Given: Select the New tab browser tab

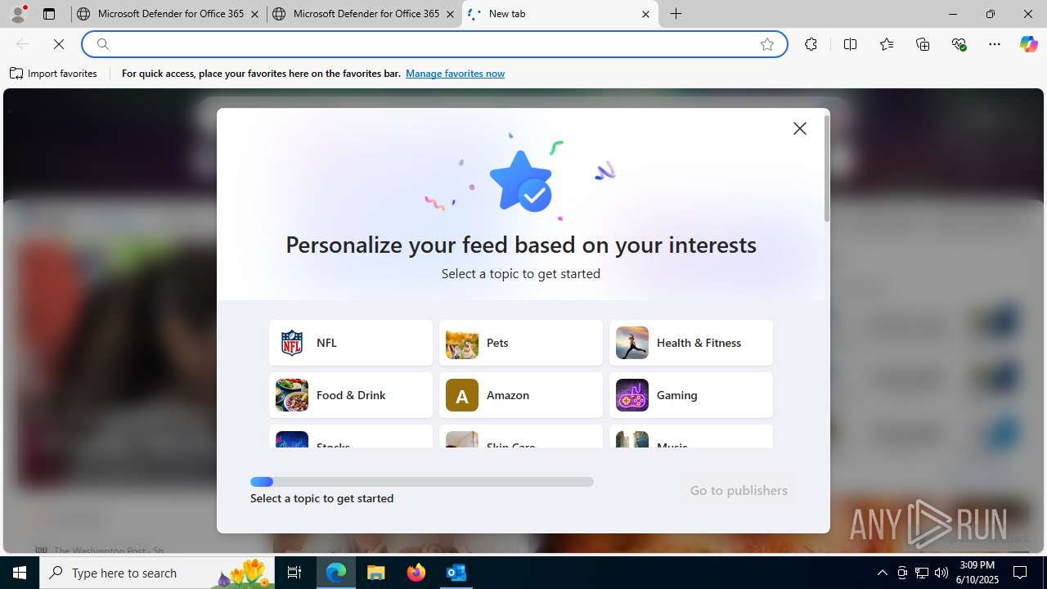Looking at the screenshot, I should (560, 14).
